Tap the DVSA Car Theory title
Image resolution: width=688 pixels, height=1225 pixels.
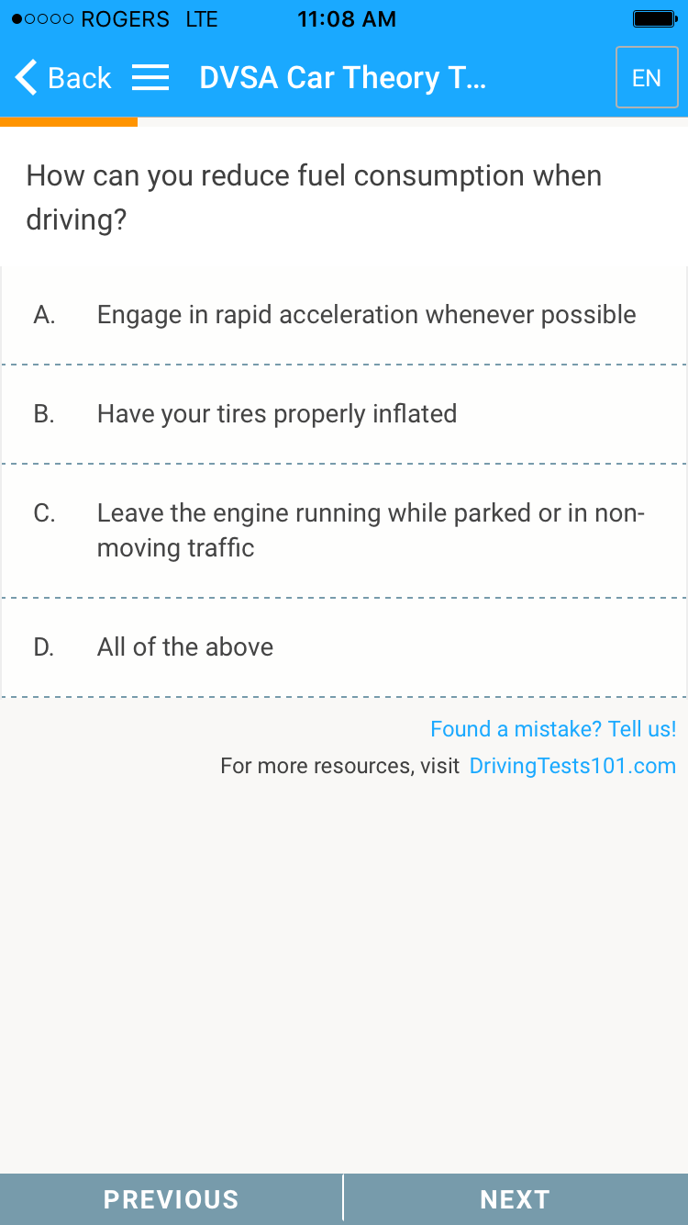pos(342,78)
